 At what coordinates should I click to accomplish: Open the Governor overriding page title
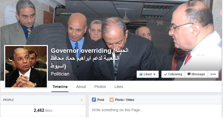coord(90,58)
